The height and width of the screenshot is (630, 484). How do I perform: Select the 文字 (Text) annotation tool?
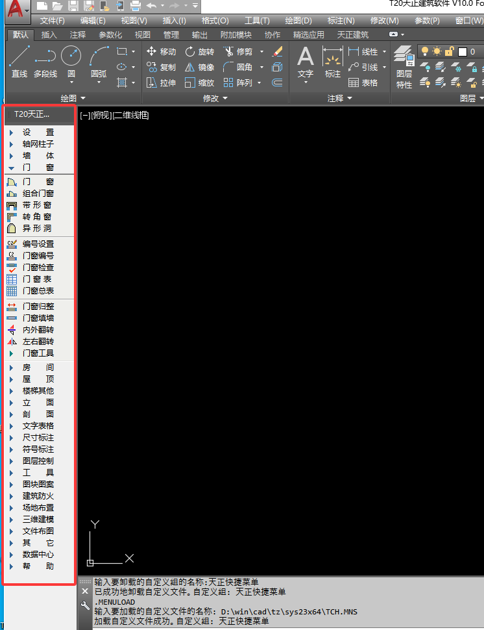coord(306,62)
